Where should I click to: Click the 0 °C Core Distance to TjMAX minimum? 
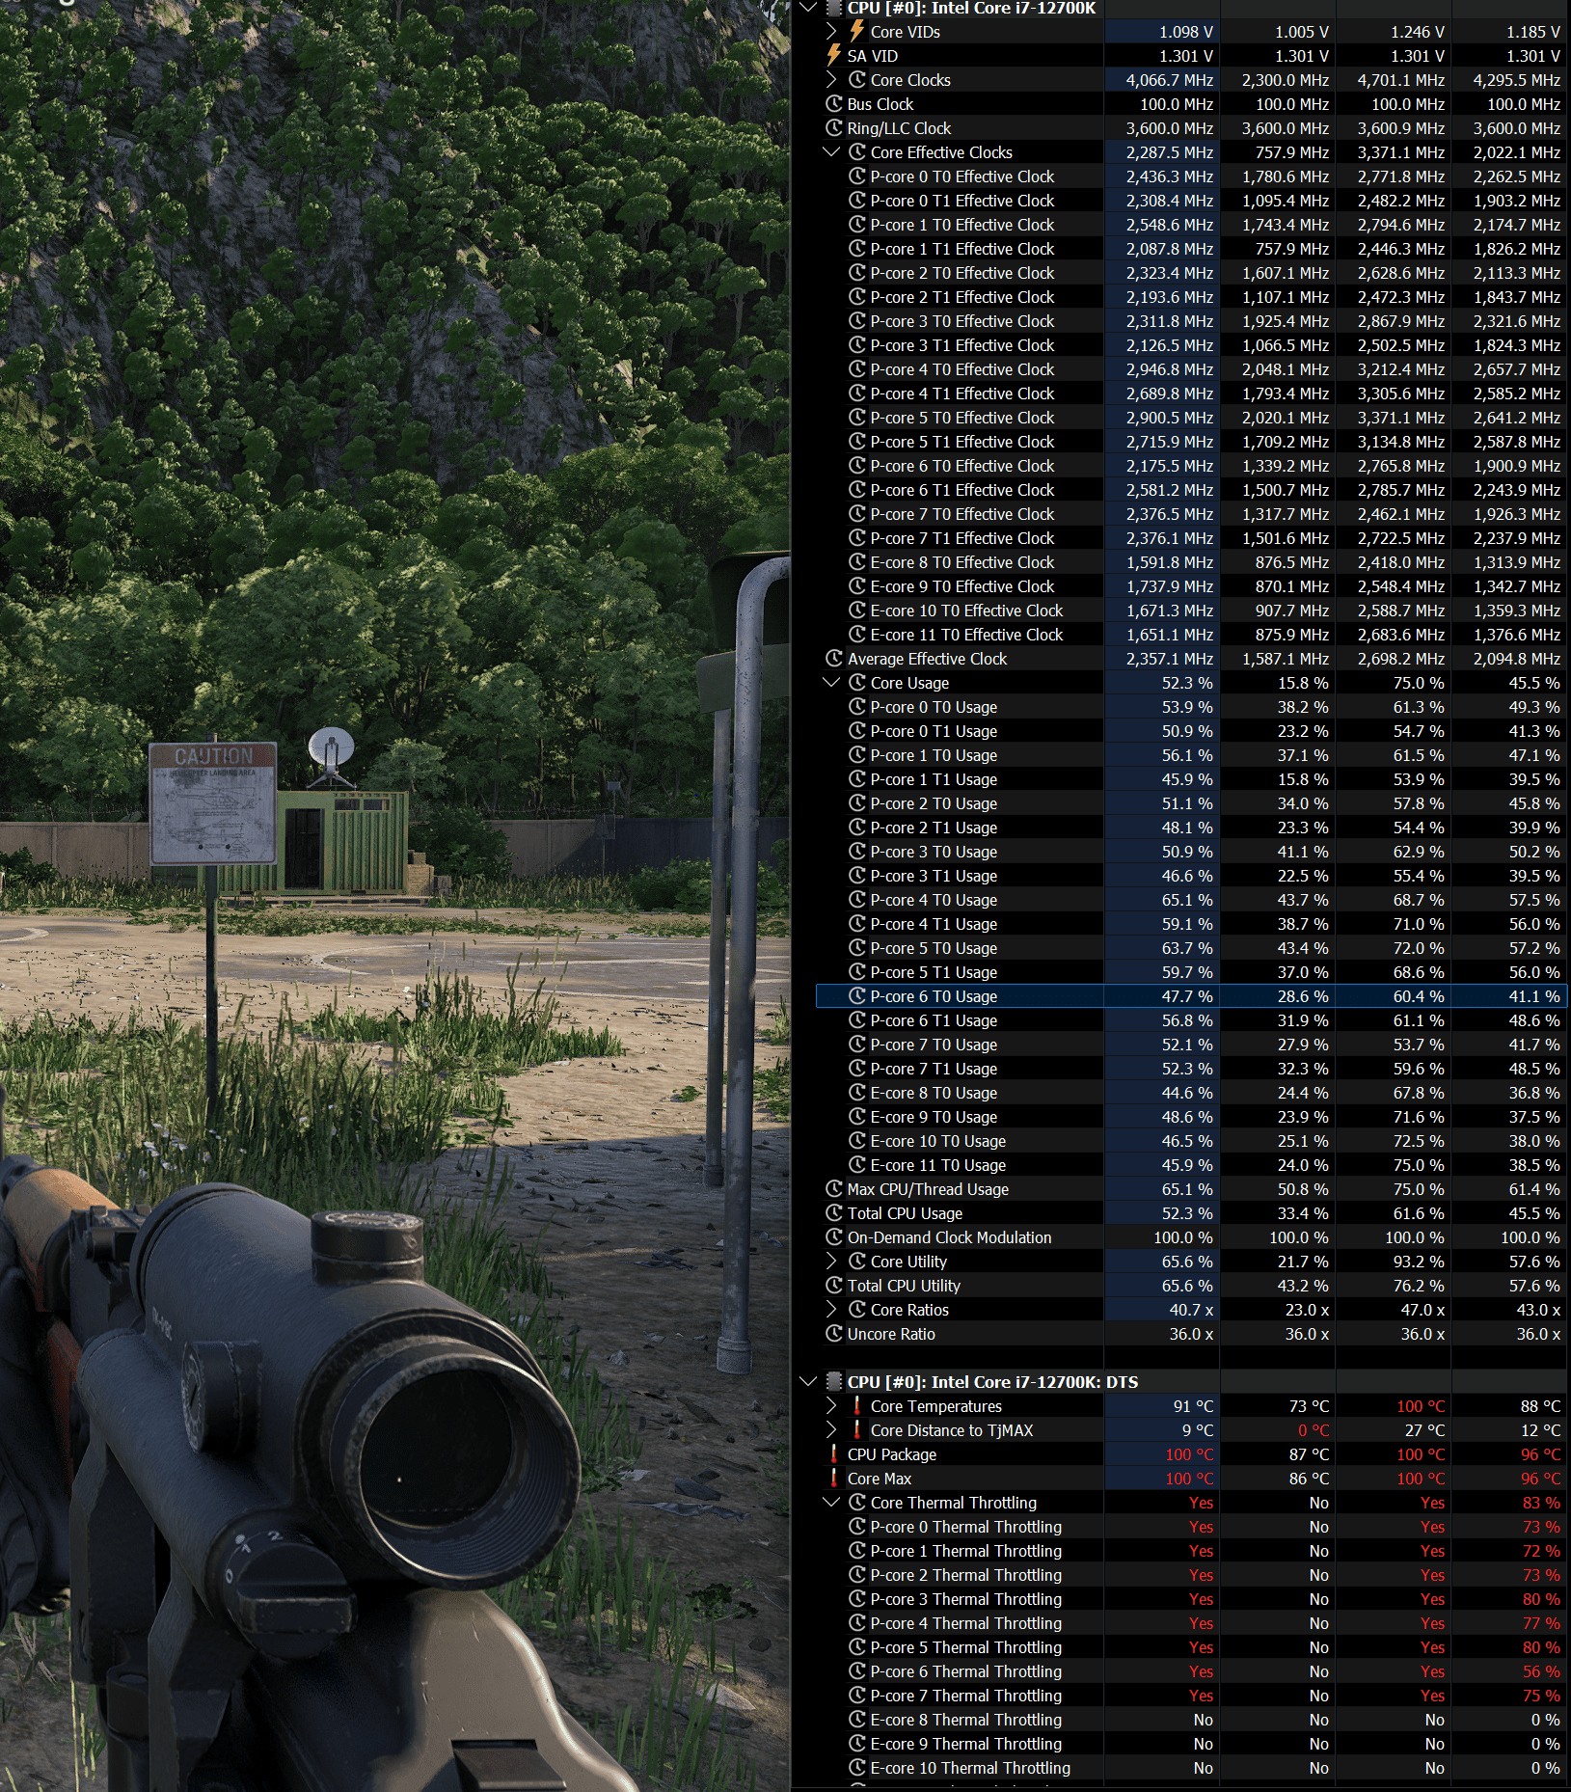point(1313,1430)
